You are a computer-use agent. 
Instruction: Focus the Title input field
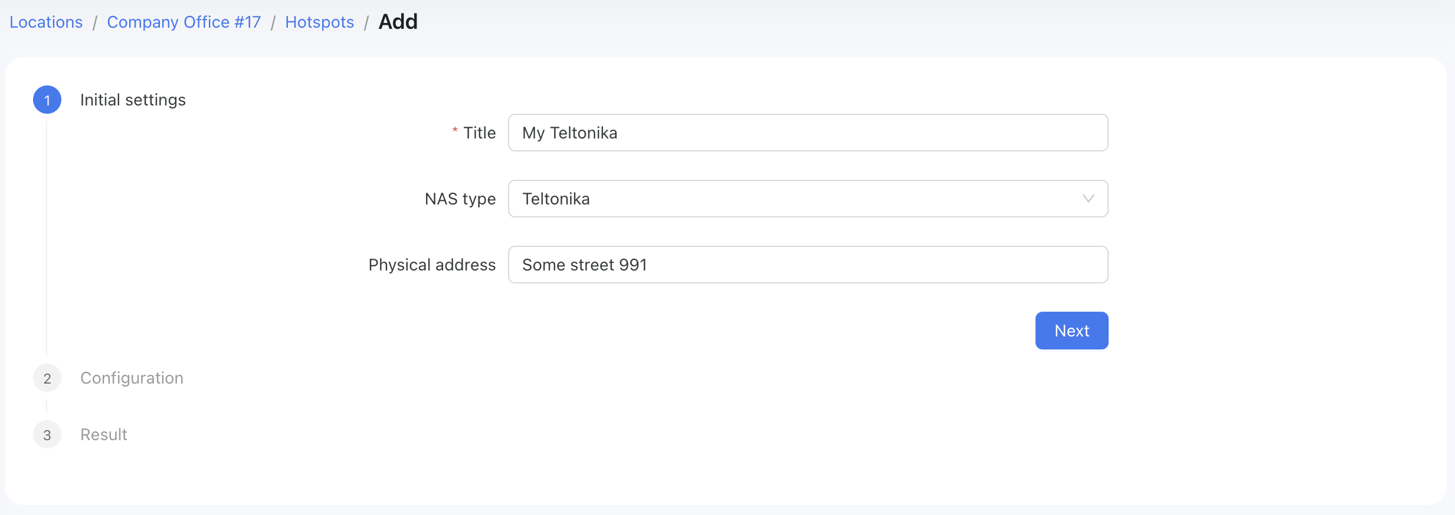pyautogui.click(x=808, y=133)
